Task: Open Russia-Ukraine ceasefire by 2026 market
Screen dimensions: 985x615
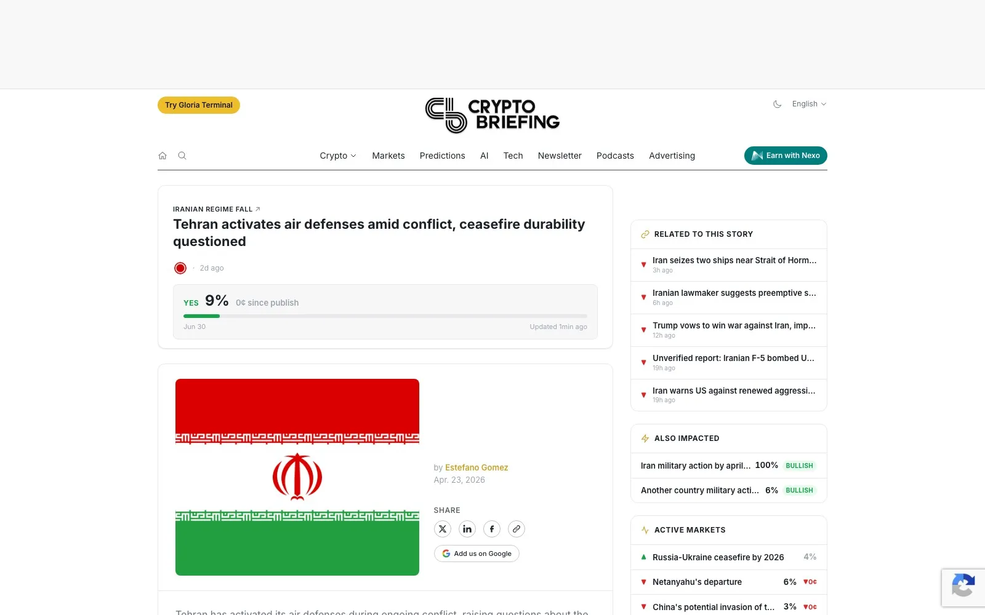Action: click(729, 557)
